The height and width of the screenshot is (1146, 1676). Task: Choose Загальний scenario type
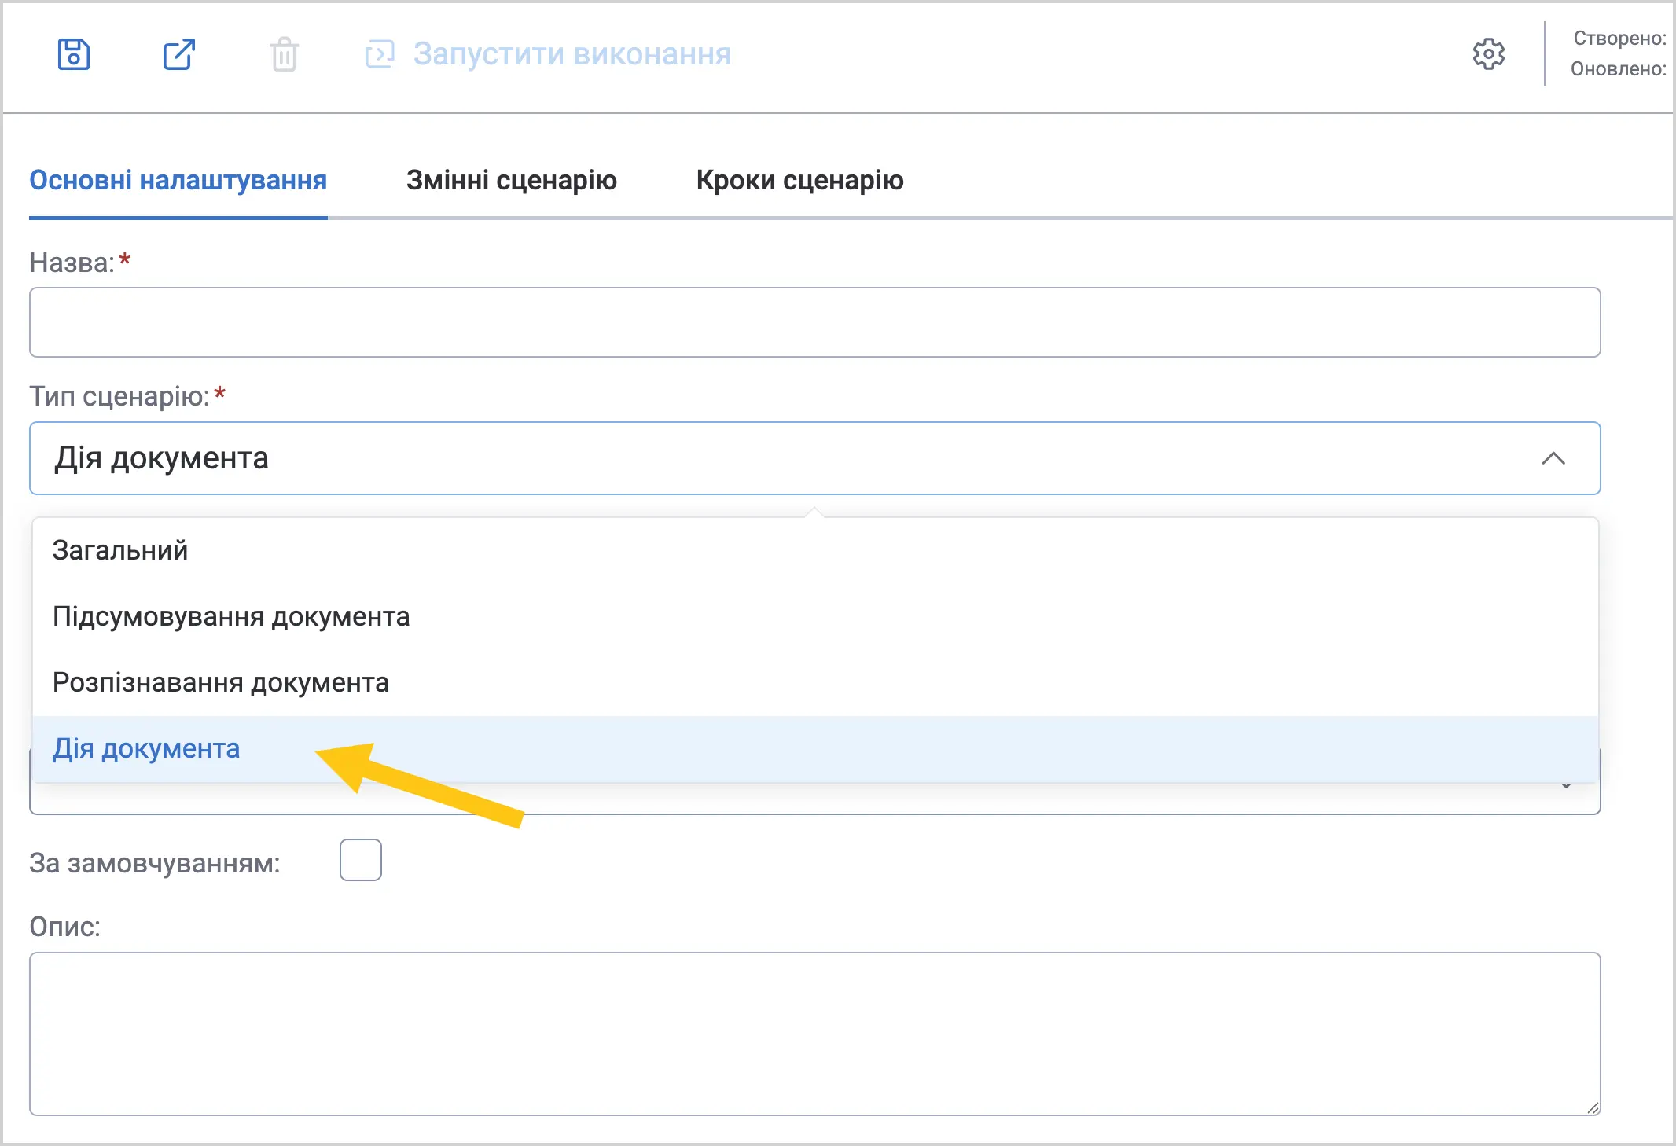pos(815,550)
